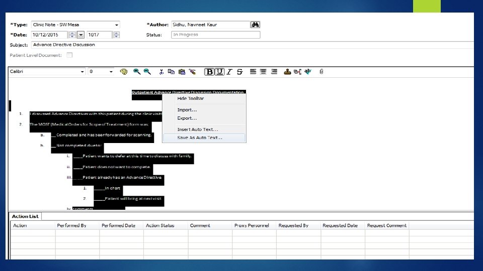Click the Requested Date column header
The height and width of the screenshot is (271, 483).
coord(343,225)
